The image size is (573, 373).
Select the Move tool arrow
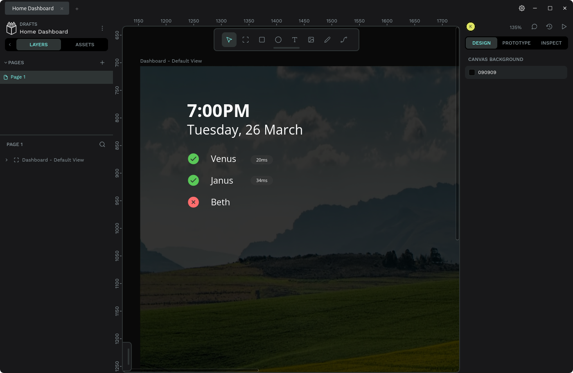229,40
